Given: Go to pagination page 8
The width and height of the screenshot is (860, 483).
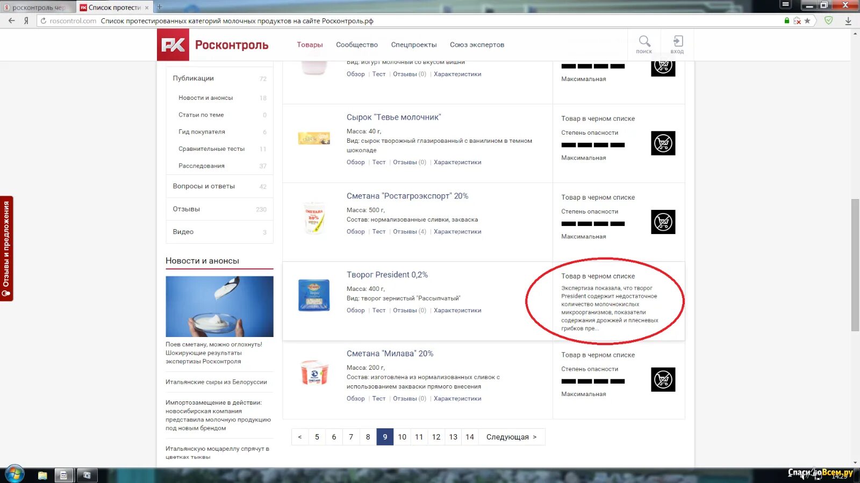Looking at the screenshot, I should coord(368,437).
